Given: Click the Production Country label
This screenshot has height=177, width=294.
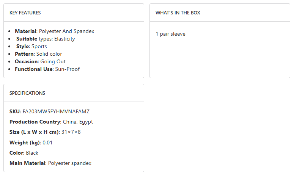Looking at the screenshot, I should [35, 122].
